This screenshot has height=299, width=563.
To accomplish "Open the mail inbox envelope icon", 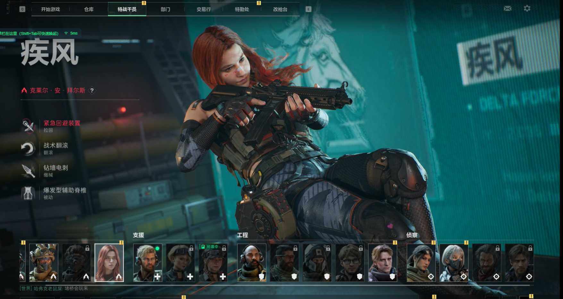I will pos(508,9).
